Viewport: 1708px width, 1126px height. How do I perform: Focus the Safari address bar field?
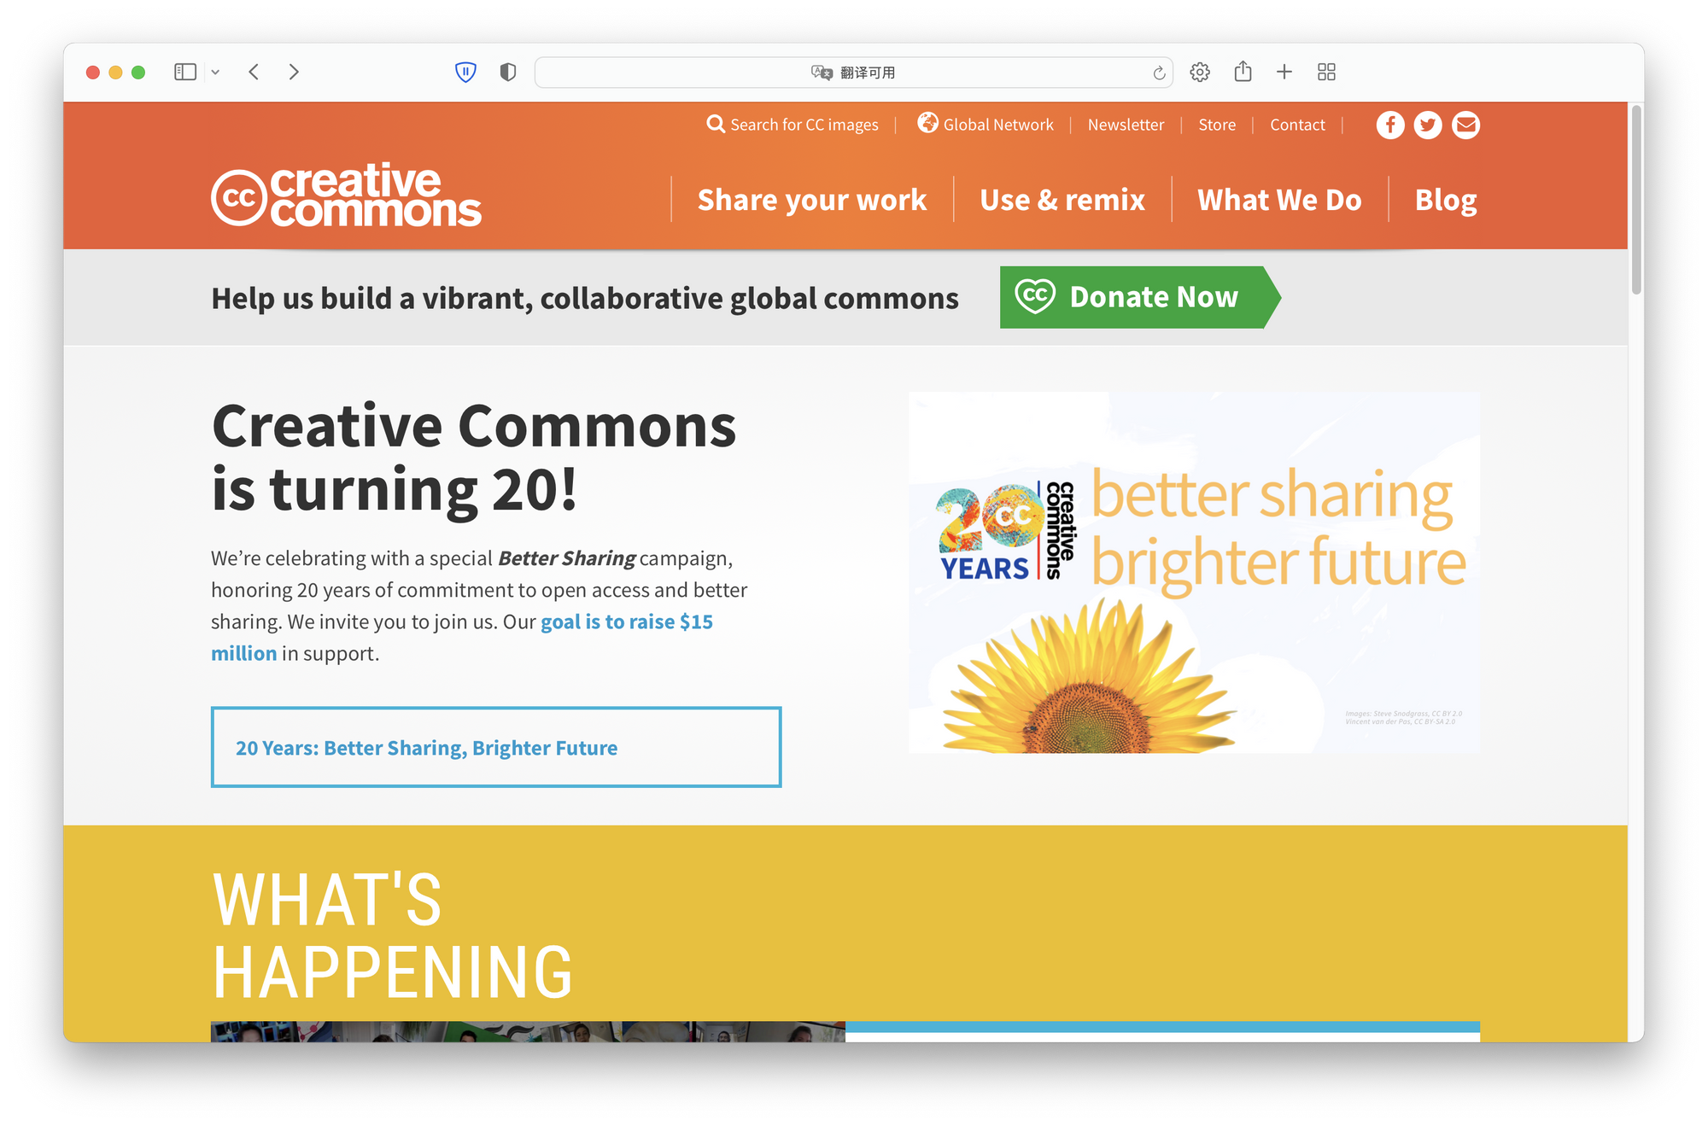[x=853, y=73]
